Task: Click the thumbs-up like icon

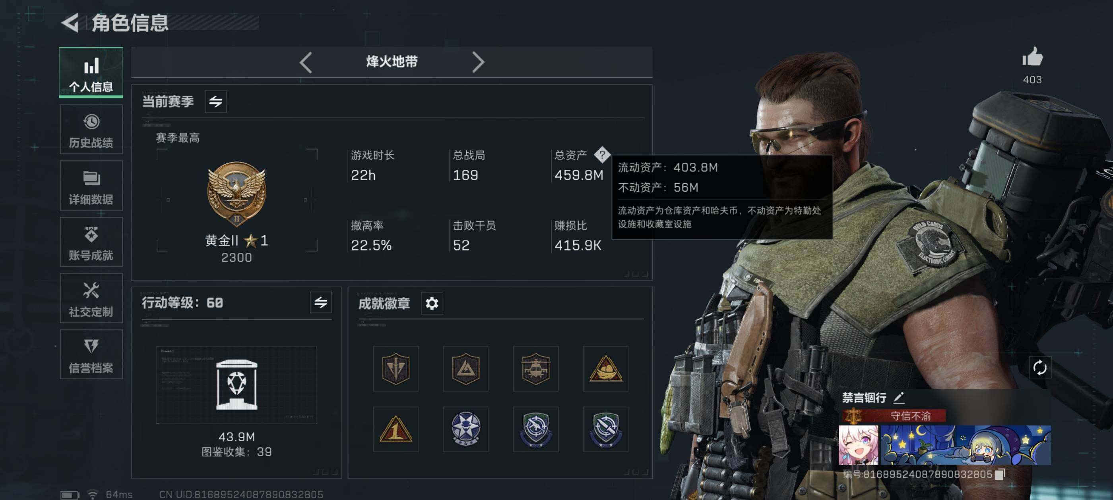Action: [x=1032, y=56]
